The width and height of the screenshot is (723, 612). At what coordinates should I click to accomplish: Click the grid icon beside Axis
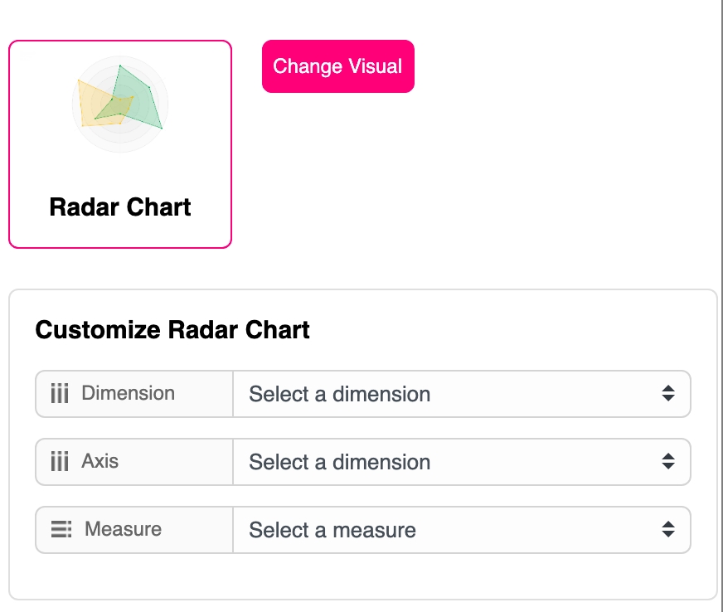coord(60,462)
